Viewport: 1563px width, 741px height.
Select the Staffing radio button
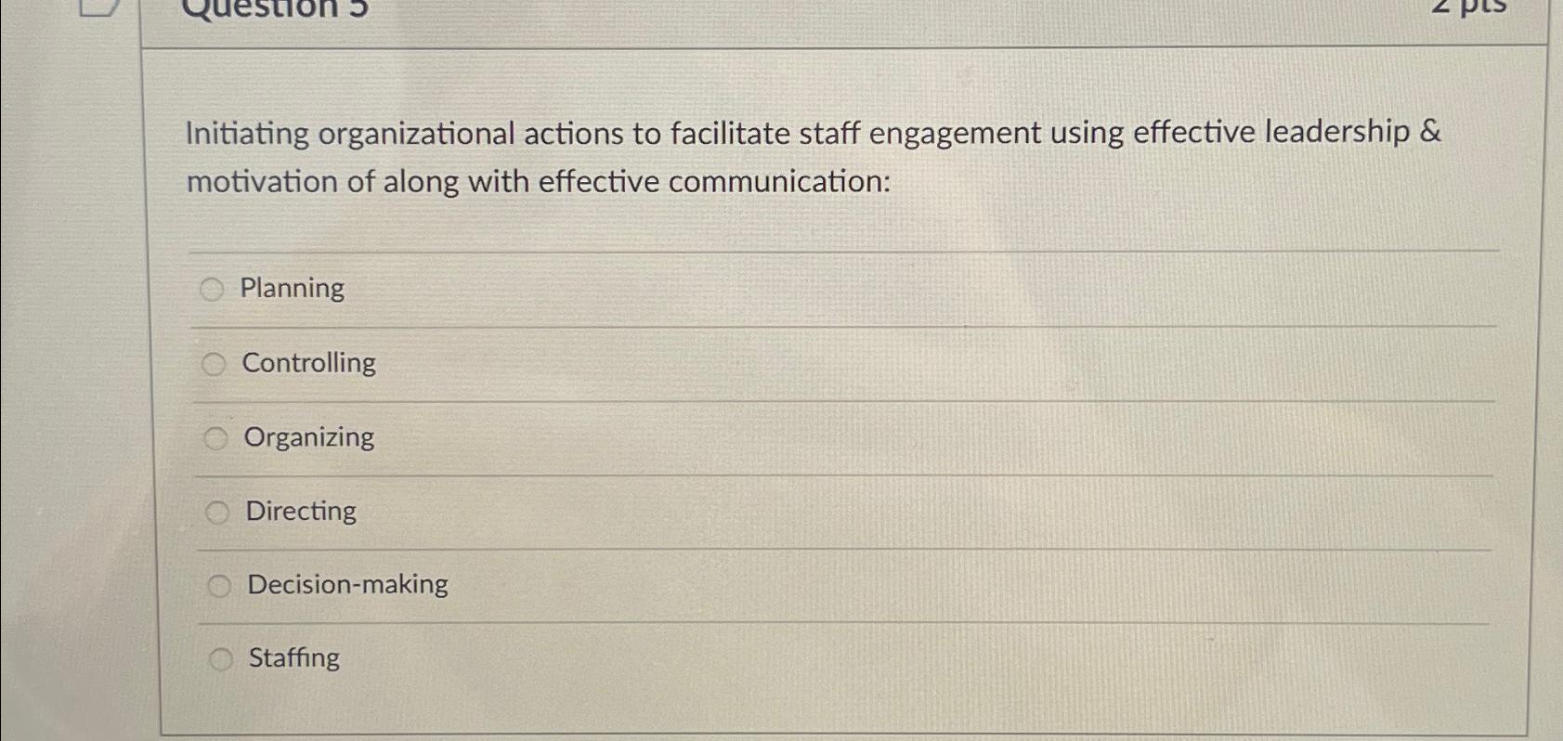(x=223, y=659)
